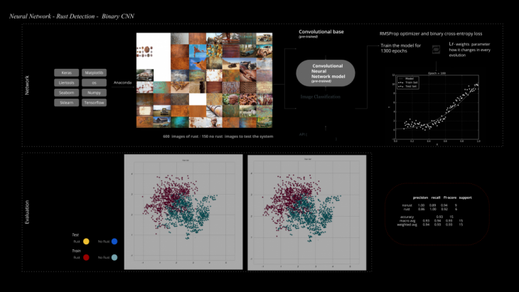The height and width of the screenshot is (292, 519).
Task: Click the light blue Train No Rust dot
Action: point(114,257)
